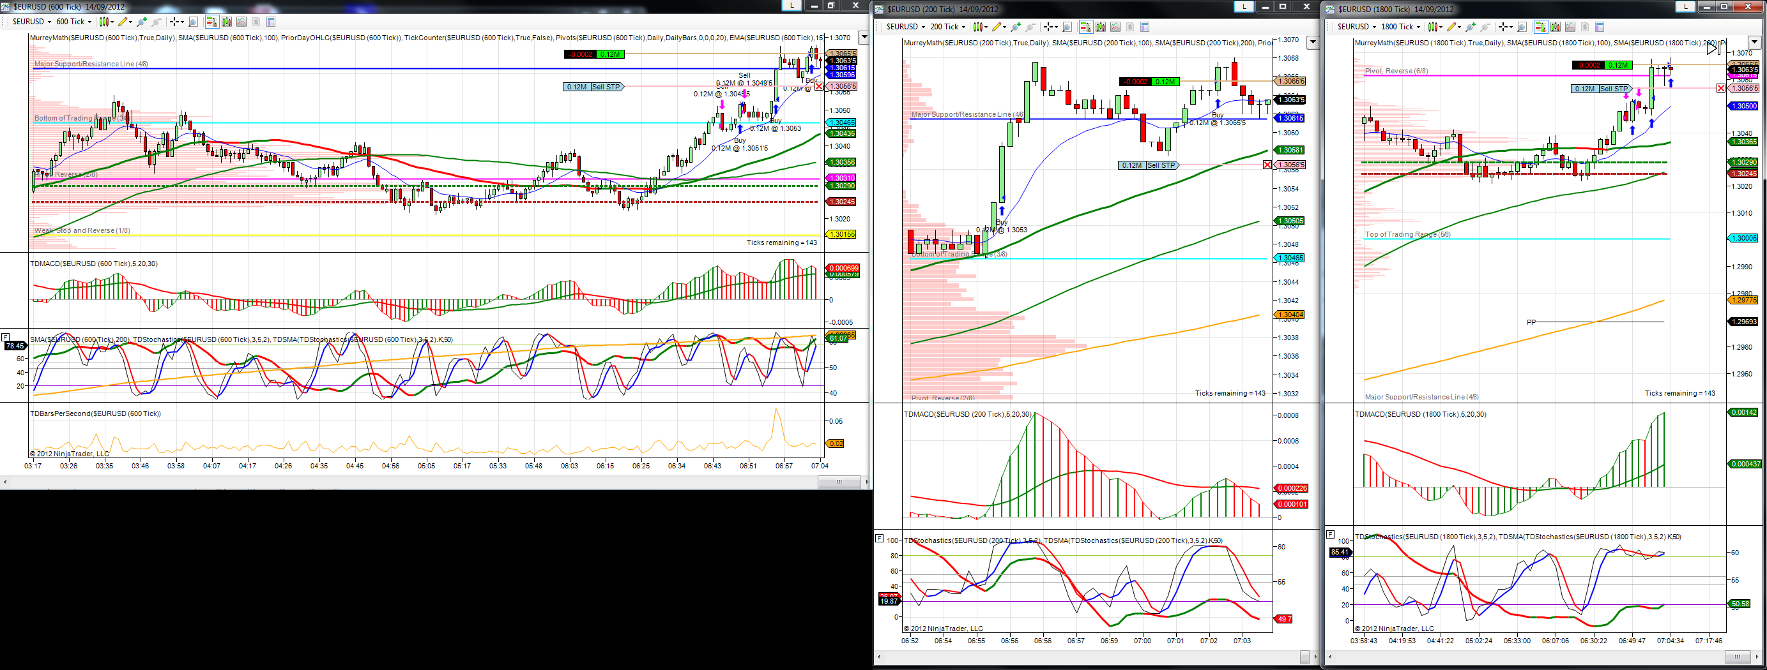Click zoom out magnifier in 600 Tick window

click(x=157, y=22)
